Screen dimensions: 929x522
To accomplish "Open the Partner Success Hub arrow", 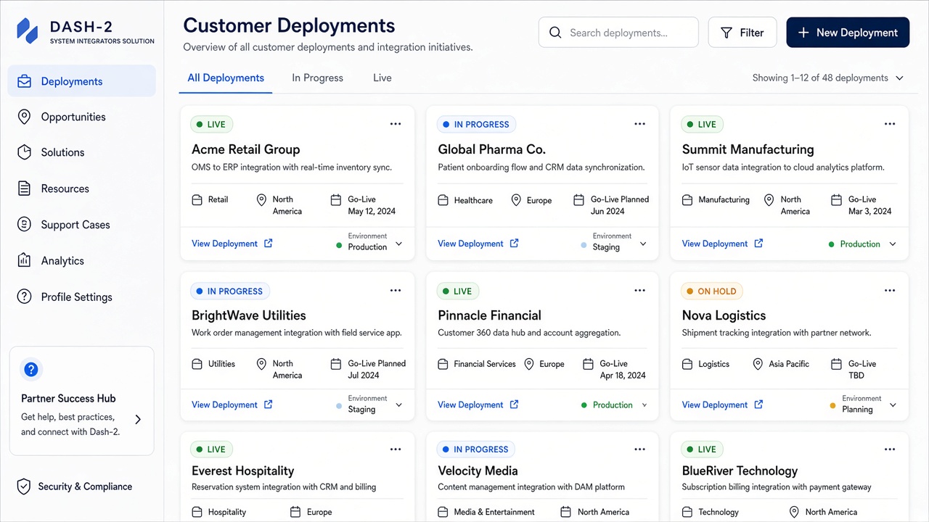I will click(138, 419).
